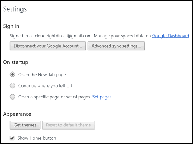Viewport: 193px width, 144px height.
Task: Click the On startup section heading
Action: click(15, 62)
